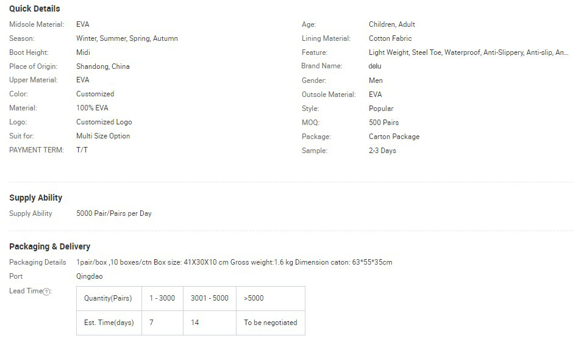This screenshot has width=581, height=347.
Task: Click the truncated Feature value text
Action: (468, 52)
